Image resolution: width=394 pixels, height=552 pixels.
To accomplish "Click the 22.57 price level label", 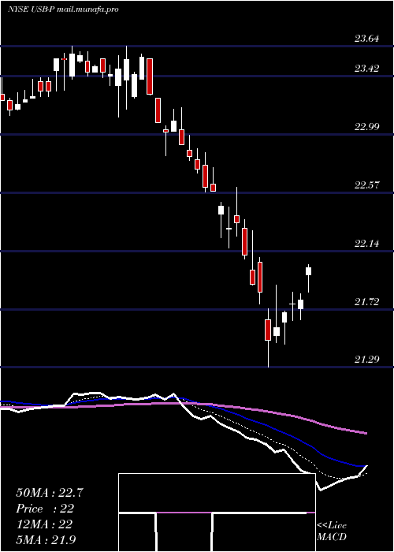I will (x=367, y=185).
